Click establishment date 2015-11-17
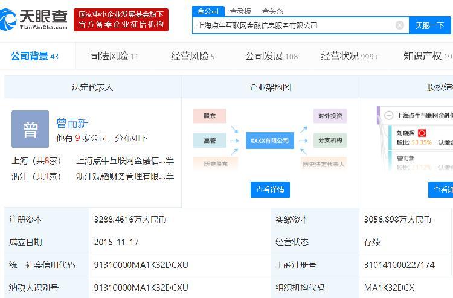This screenshot has height=298, width=453. click(117, 242)
